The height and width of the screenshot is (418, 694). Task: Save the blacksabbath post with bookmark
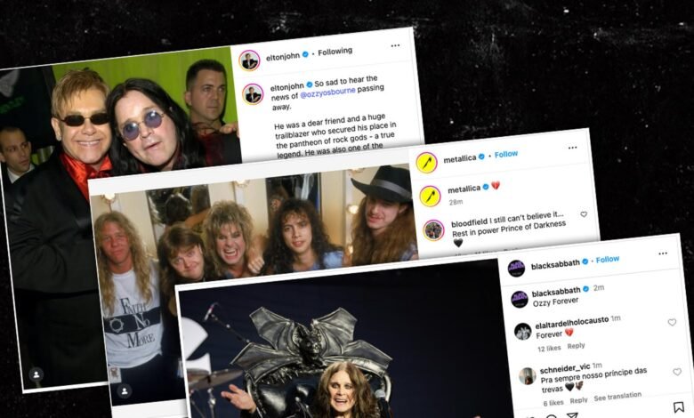(678, 407)
